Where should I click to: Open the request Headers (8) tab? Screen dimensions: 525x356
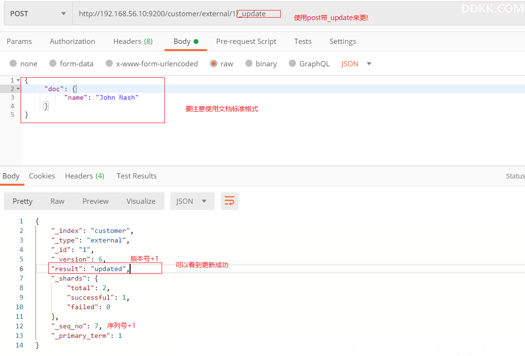pos(133,42)
